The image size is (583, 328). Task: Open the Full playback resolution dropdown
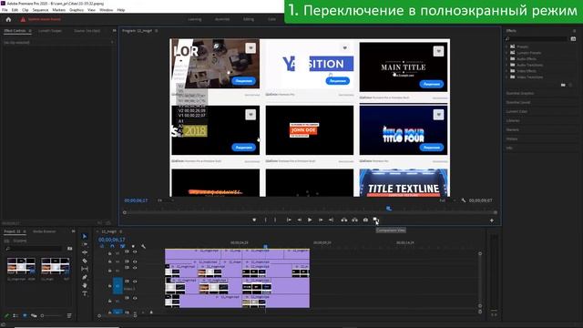(x=447, y=200)
